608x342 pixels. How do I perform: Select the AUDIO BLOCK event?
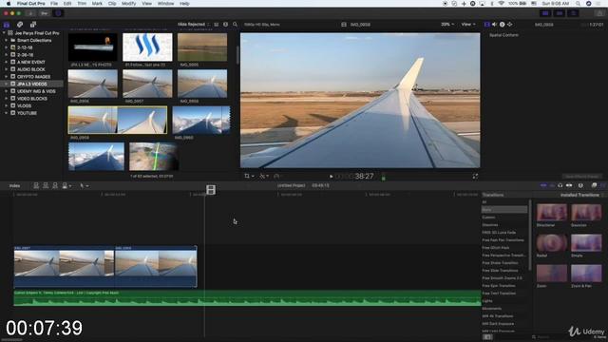pyautogui.click(x=31, y=69)
